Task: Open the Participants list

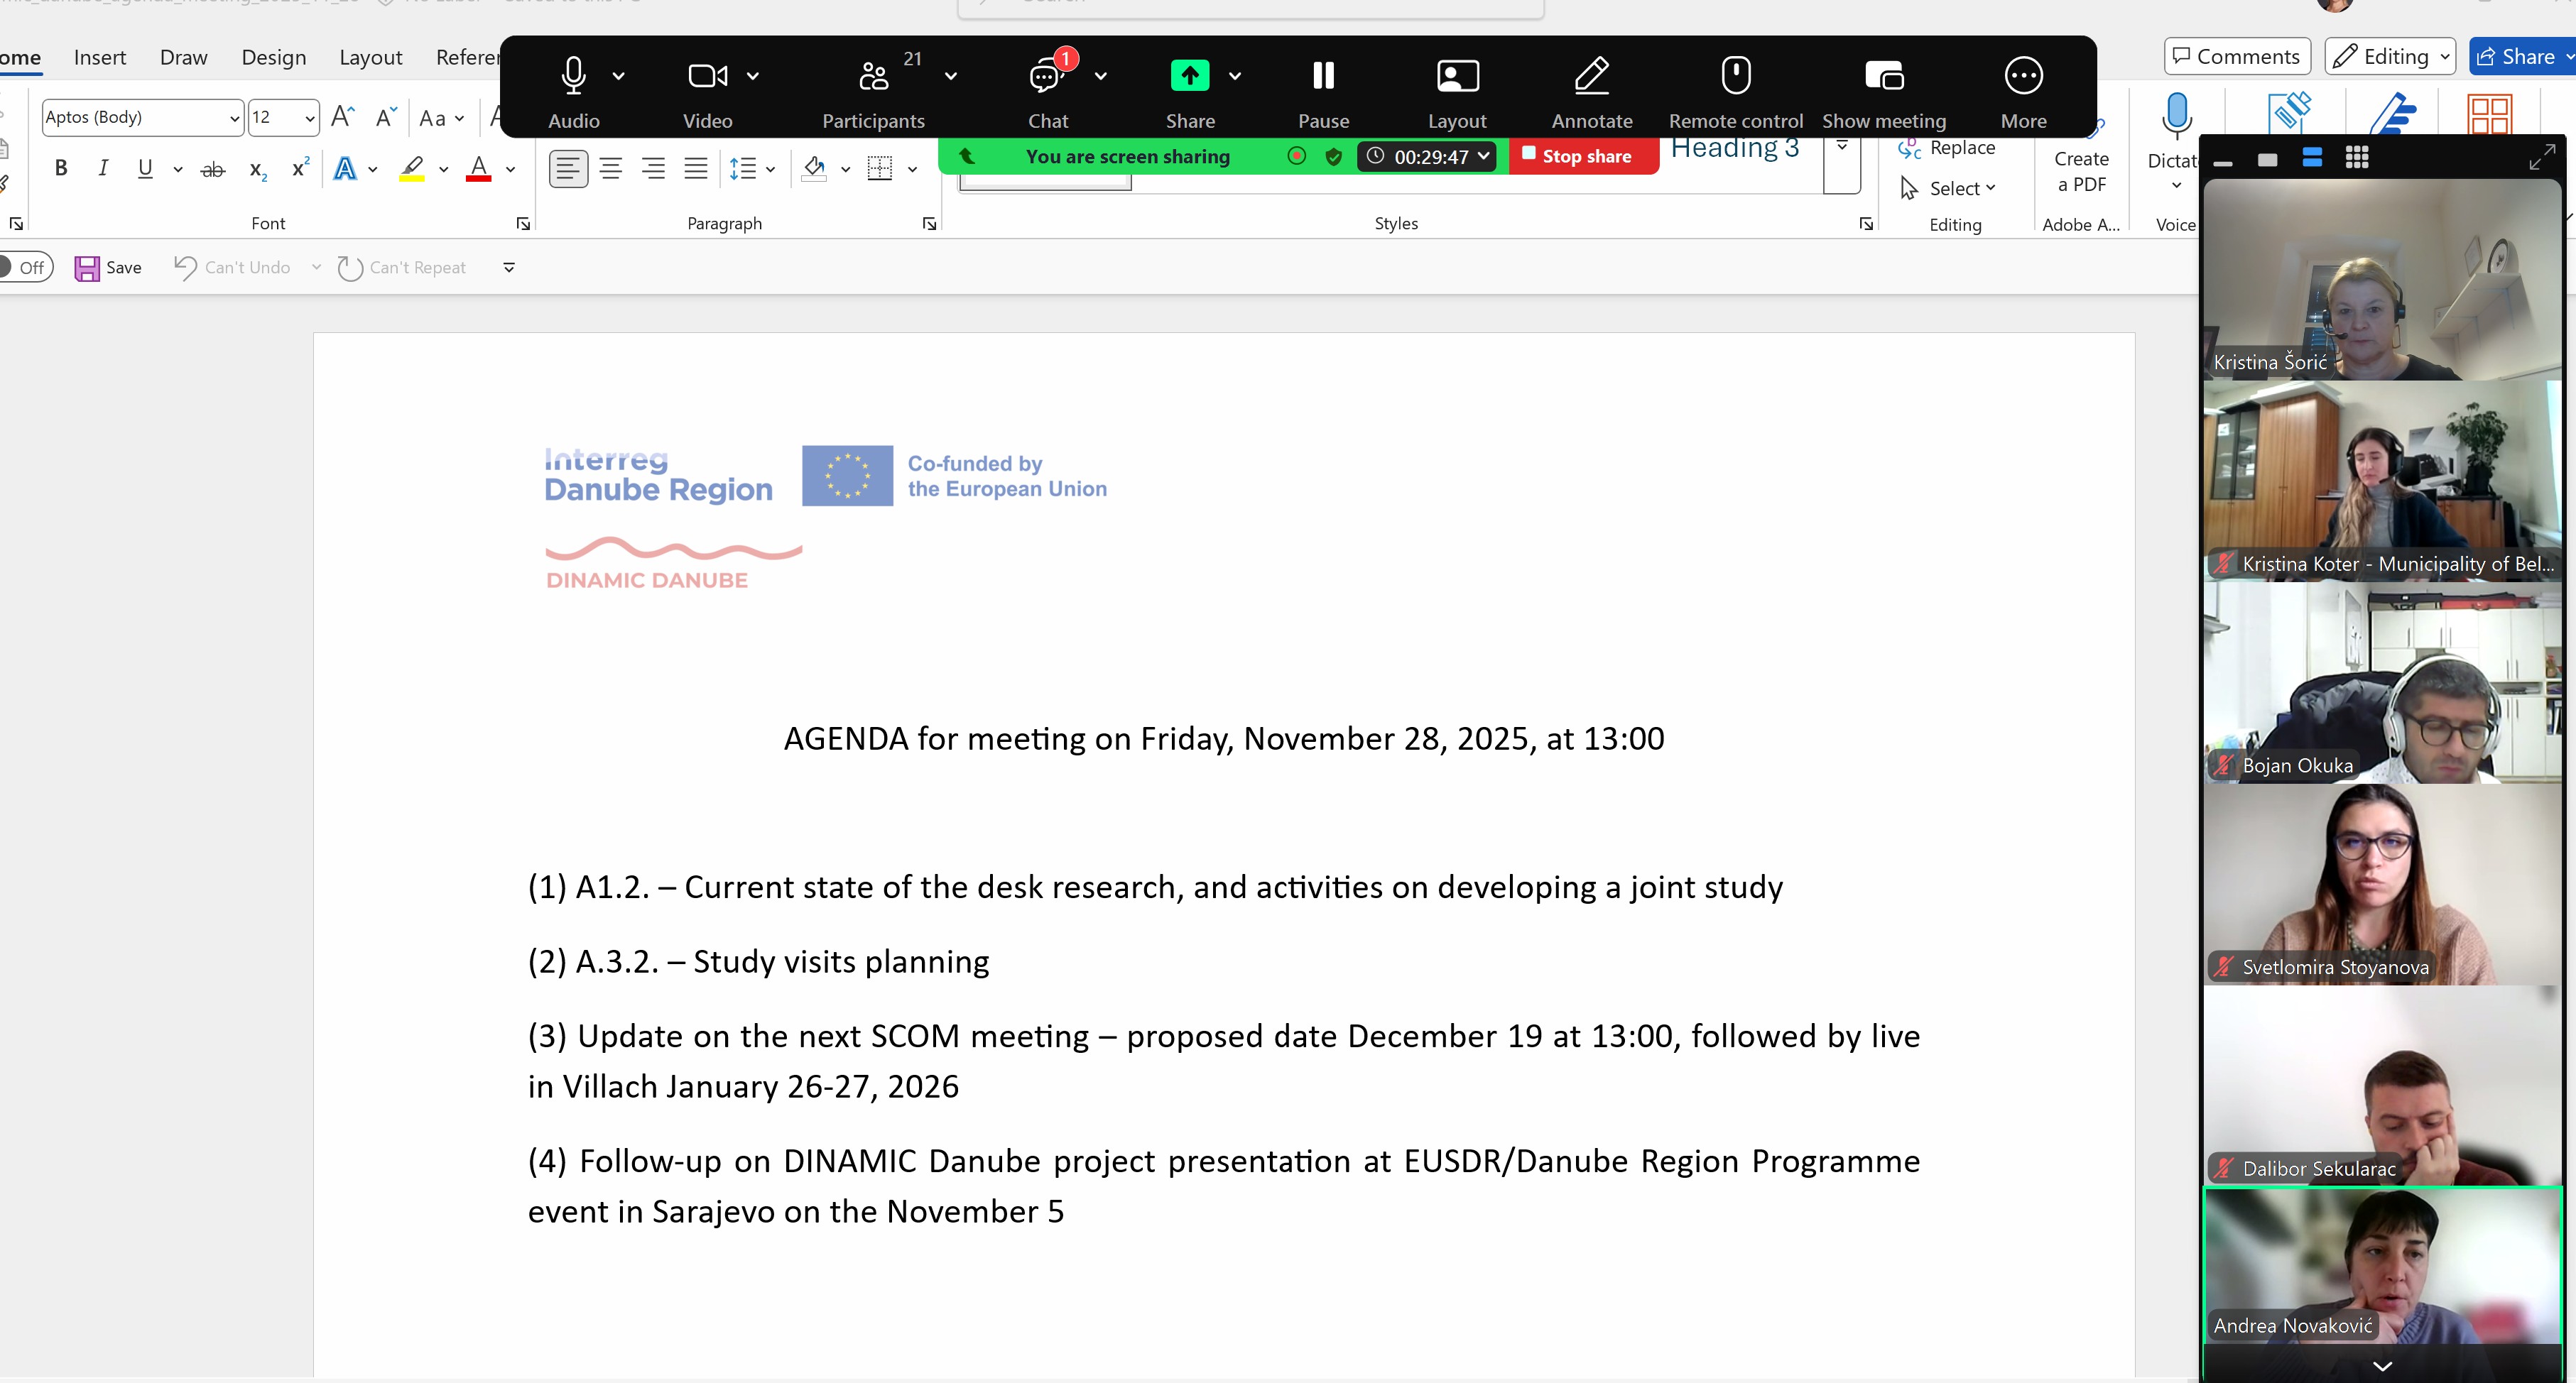Action: [873, 78]
